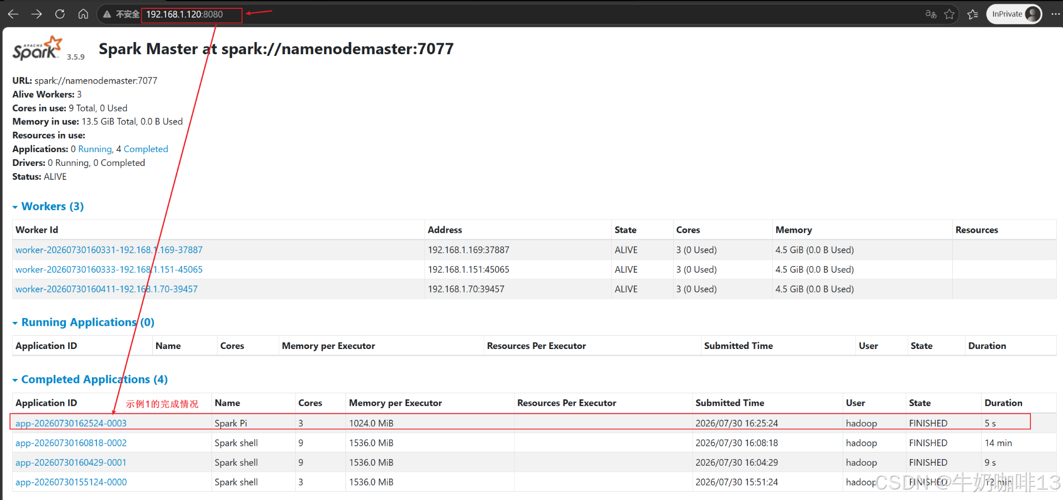Open the Completed applications link
Image resolution: width=1063 pixels, height=500 pixels.
(x=146, y=149)
